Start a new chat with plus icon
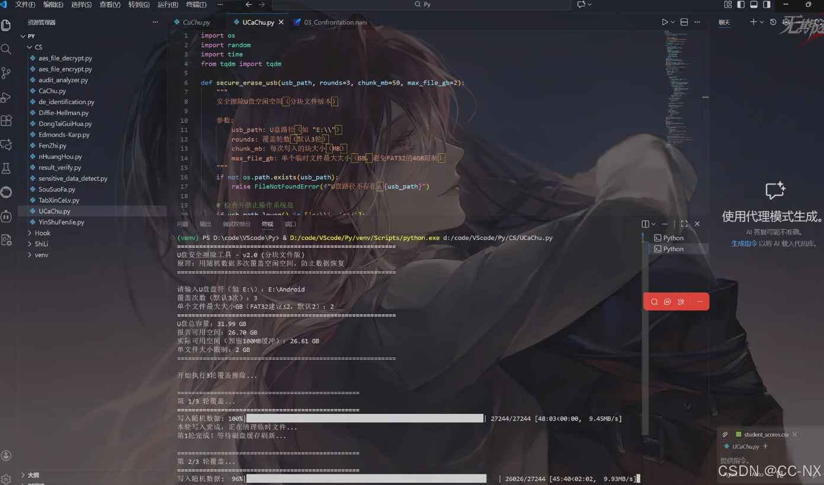The height and width of the screenshot is (485, 824). click(753, 22)
